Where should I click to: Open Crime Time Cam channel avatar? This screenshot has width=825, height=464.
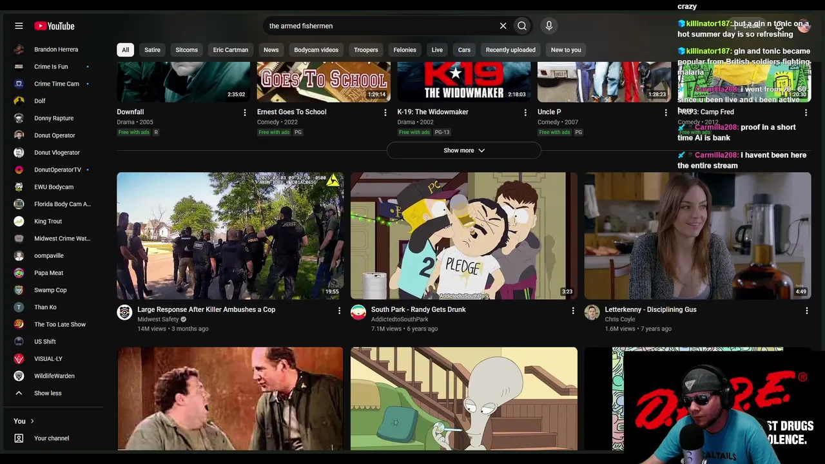tap(19, 84)
